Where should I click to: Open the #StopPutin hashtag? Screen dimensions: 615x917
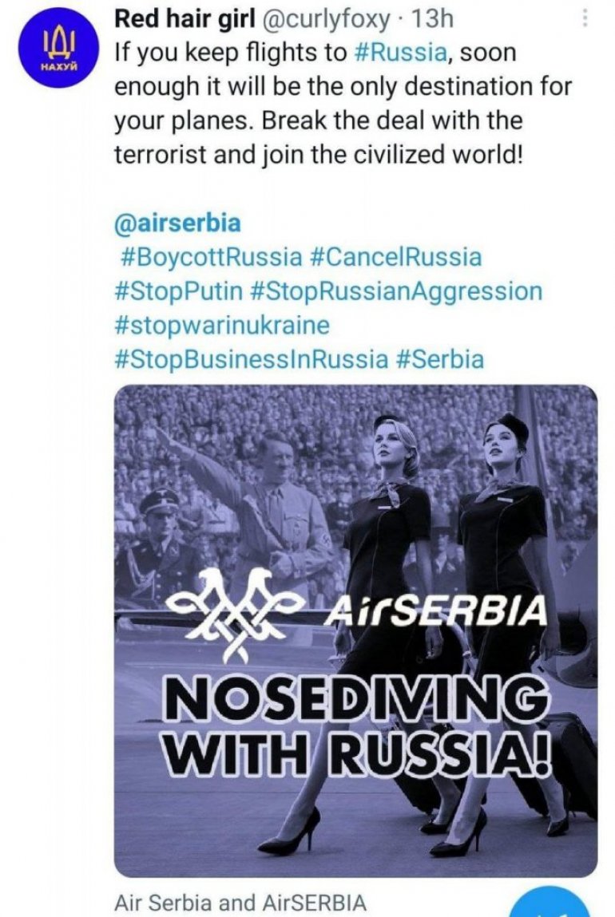pos(179,291)
